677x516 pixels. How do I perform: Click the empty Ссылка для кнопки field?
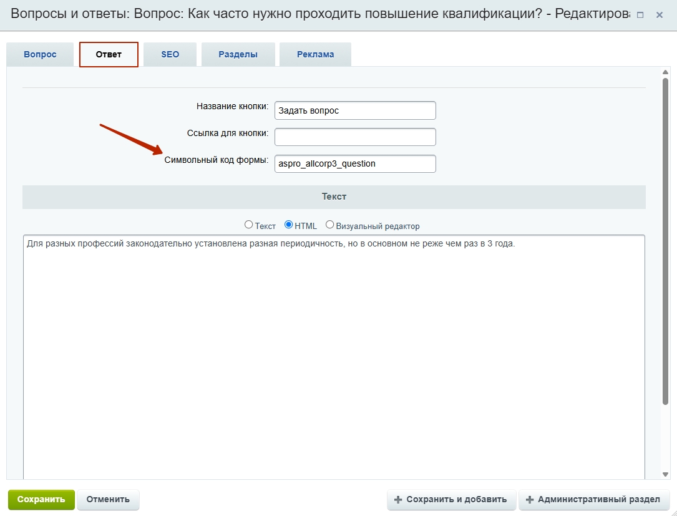(x=354, y=137)
